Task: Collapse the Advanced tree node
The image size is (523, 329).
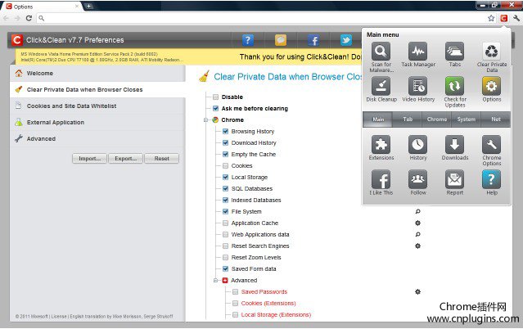Action: [x=215, y=280]
